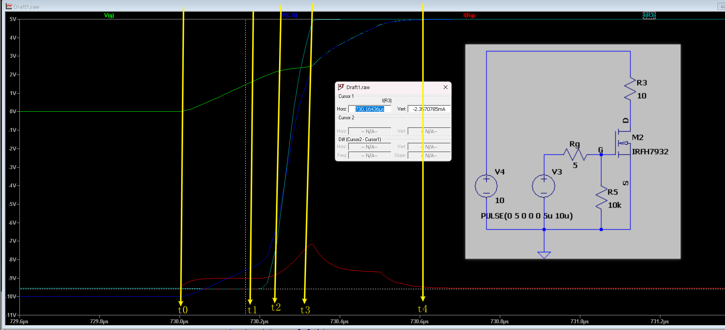725x330 pixels.
Task: Click the Diff Horz N/A field
Action: 369,147
